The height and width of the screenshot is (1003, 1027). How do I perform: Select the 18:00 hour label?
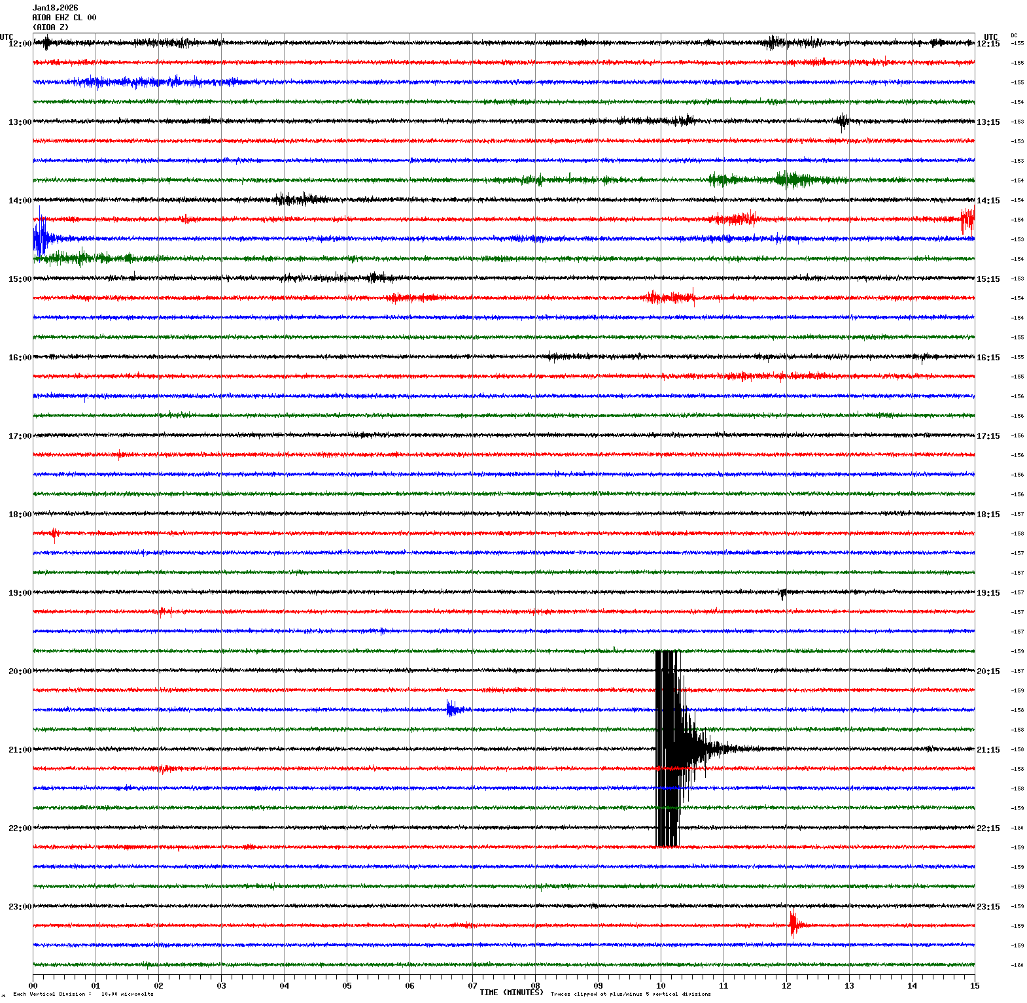point(20,515)
